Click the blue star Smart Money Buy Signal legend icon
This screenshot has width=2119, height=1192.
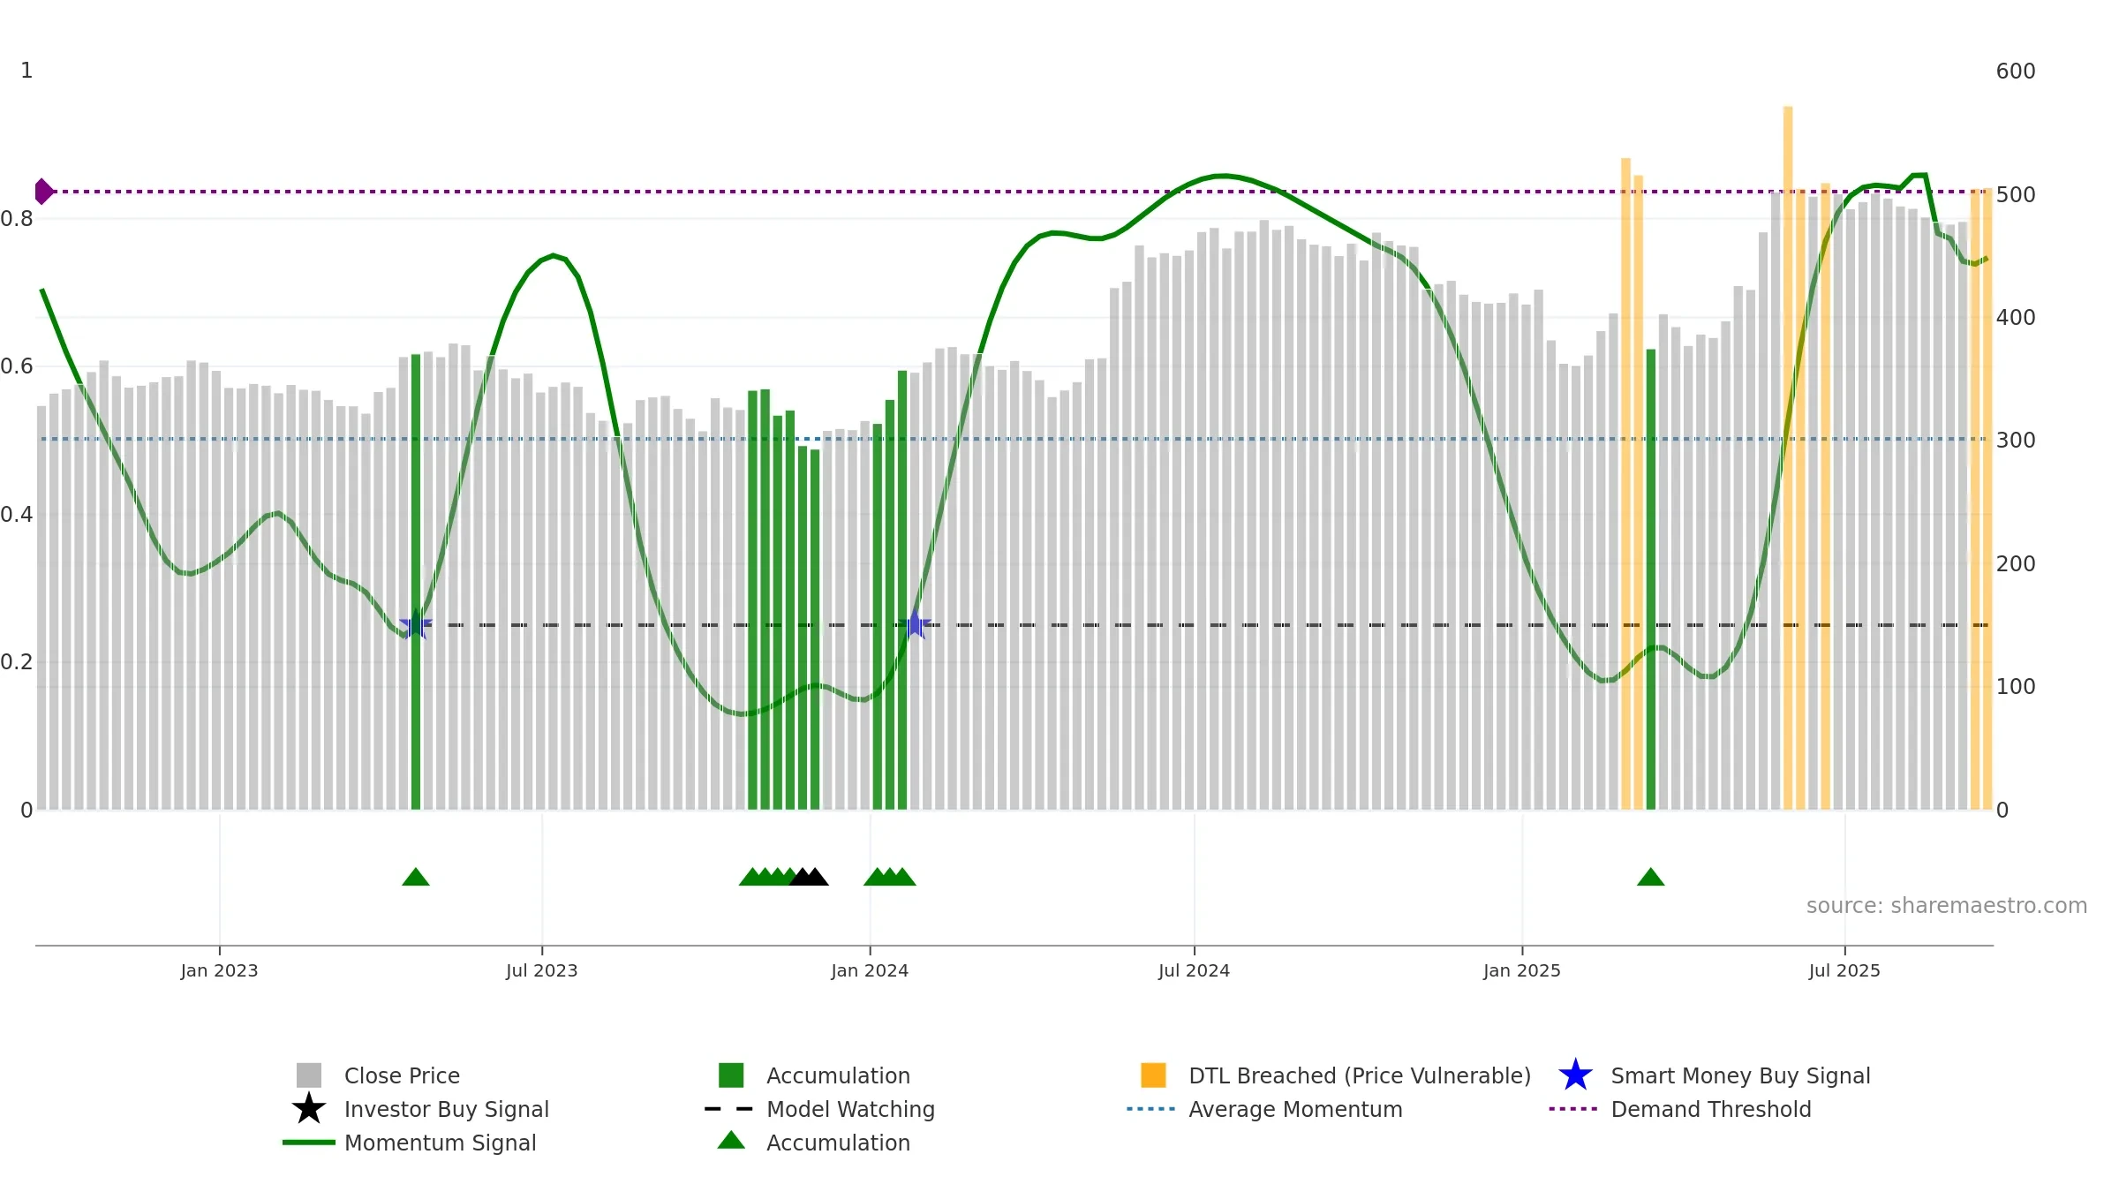[x=1575, y=1075]
